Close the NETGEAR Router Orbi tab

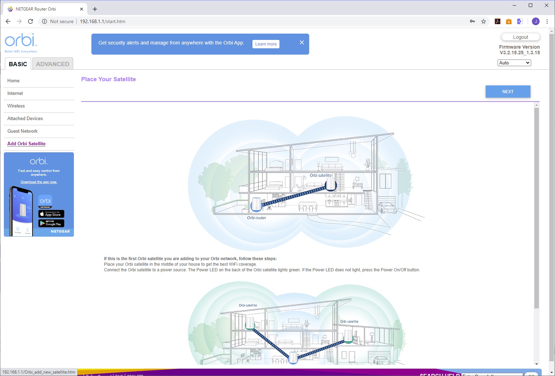pyautogui.click(x=82, y=9)
